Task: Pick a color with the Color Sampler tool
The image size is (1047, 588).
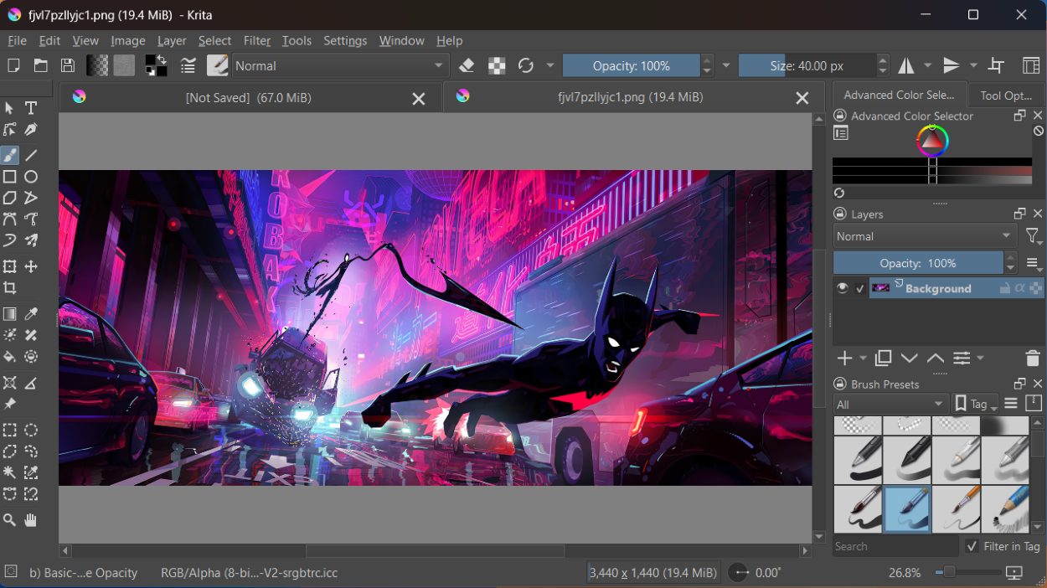Action: 31,312
